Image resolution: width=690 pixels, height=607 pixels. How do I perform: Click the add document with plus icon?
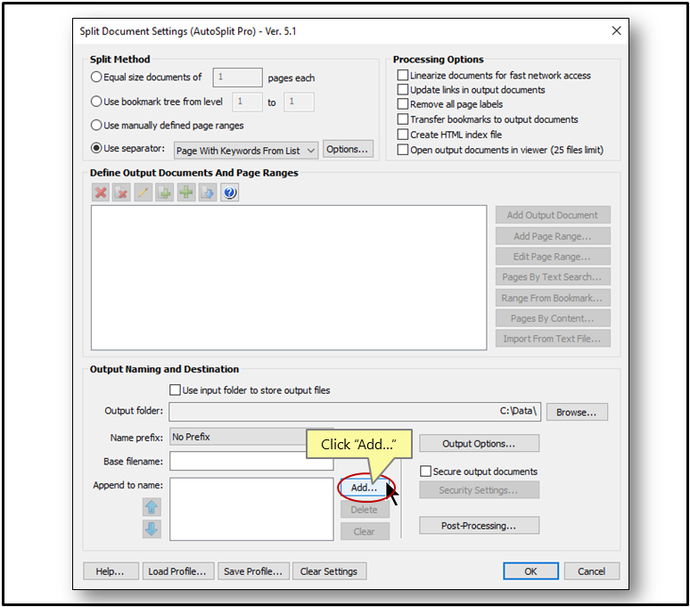coord(165,193)
